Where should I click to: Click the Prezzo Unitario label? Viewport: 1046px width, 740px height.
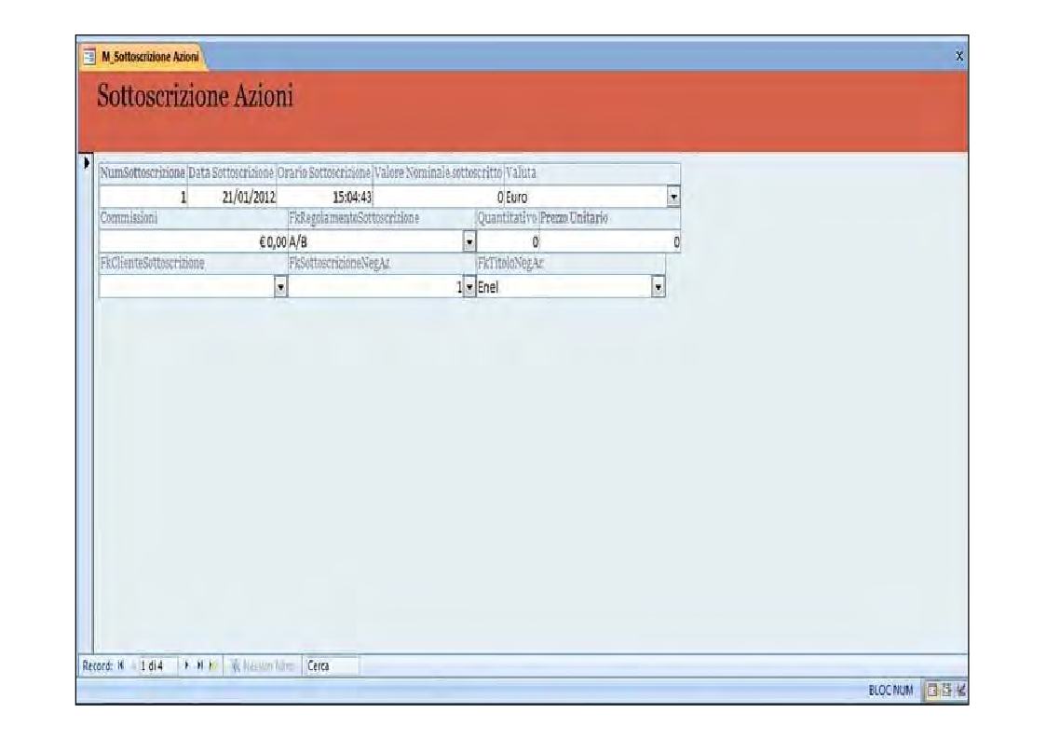(574, 218)
